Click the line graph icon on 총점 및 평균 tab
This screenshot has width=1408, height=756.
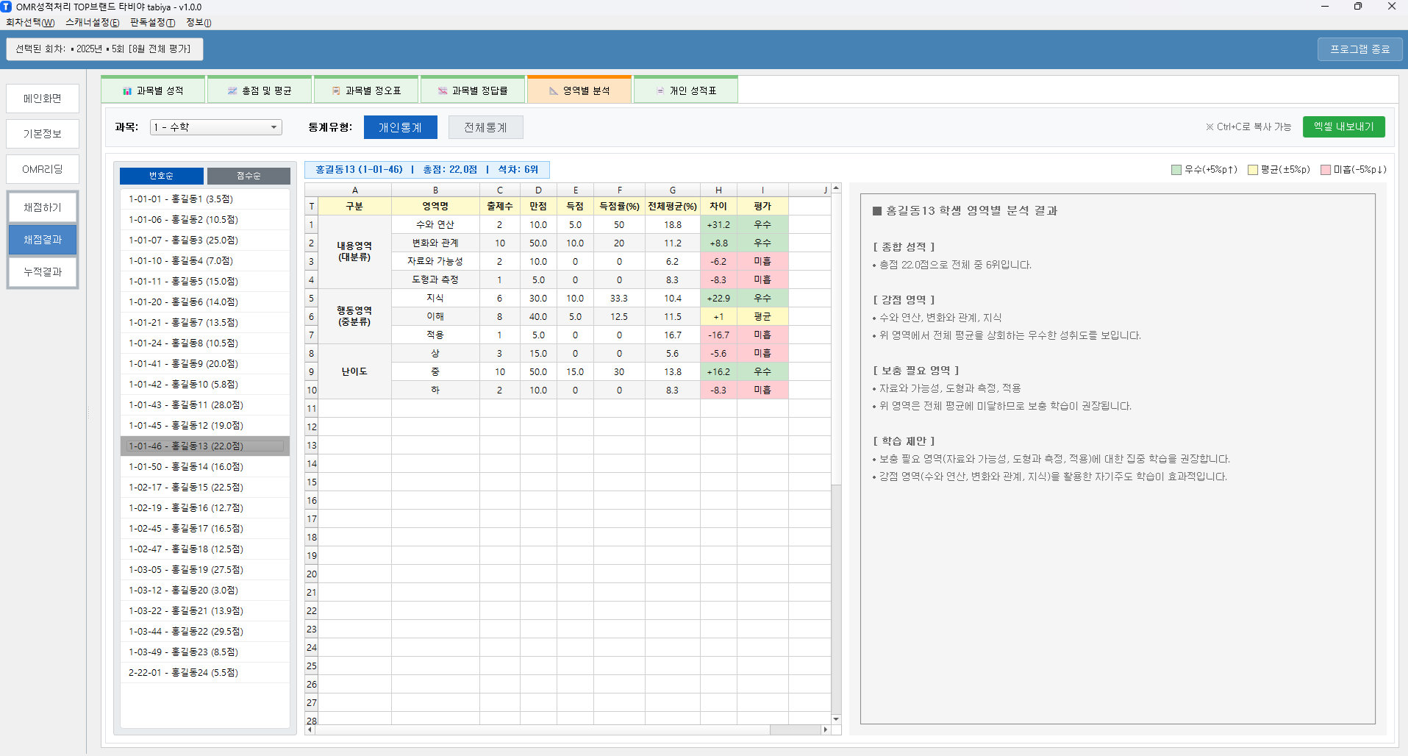232,91
